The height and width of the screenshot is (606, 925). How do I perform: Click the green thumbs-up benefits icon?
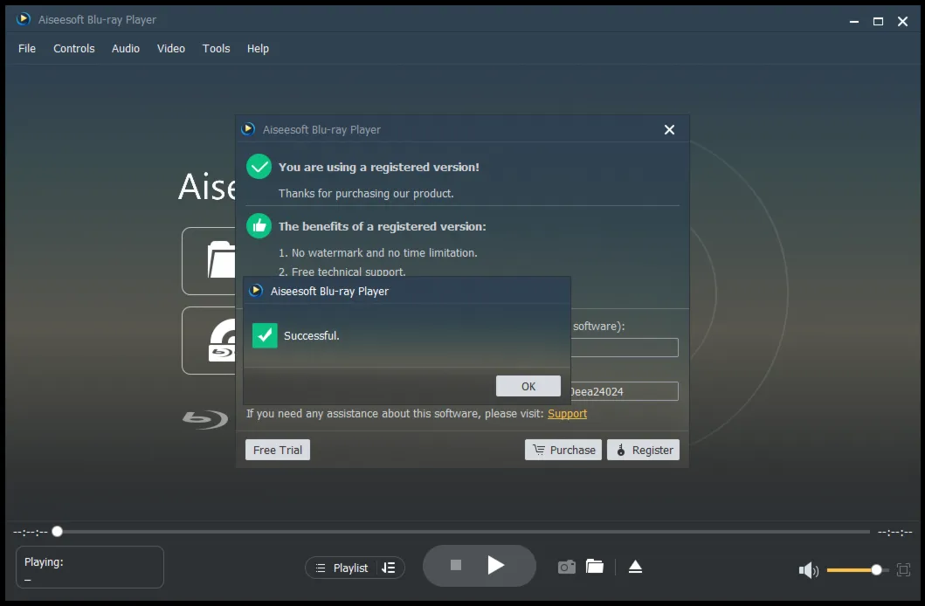pyautogui.click(x=259, y=226)
